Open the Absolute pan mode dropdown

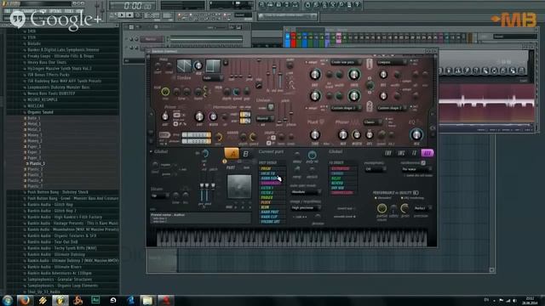click(305, 192)
